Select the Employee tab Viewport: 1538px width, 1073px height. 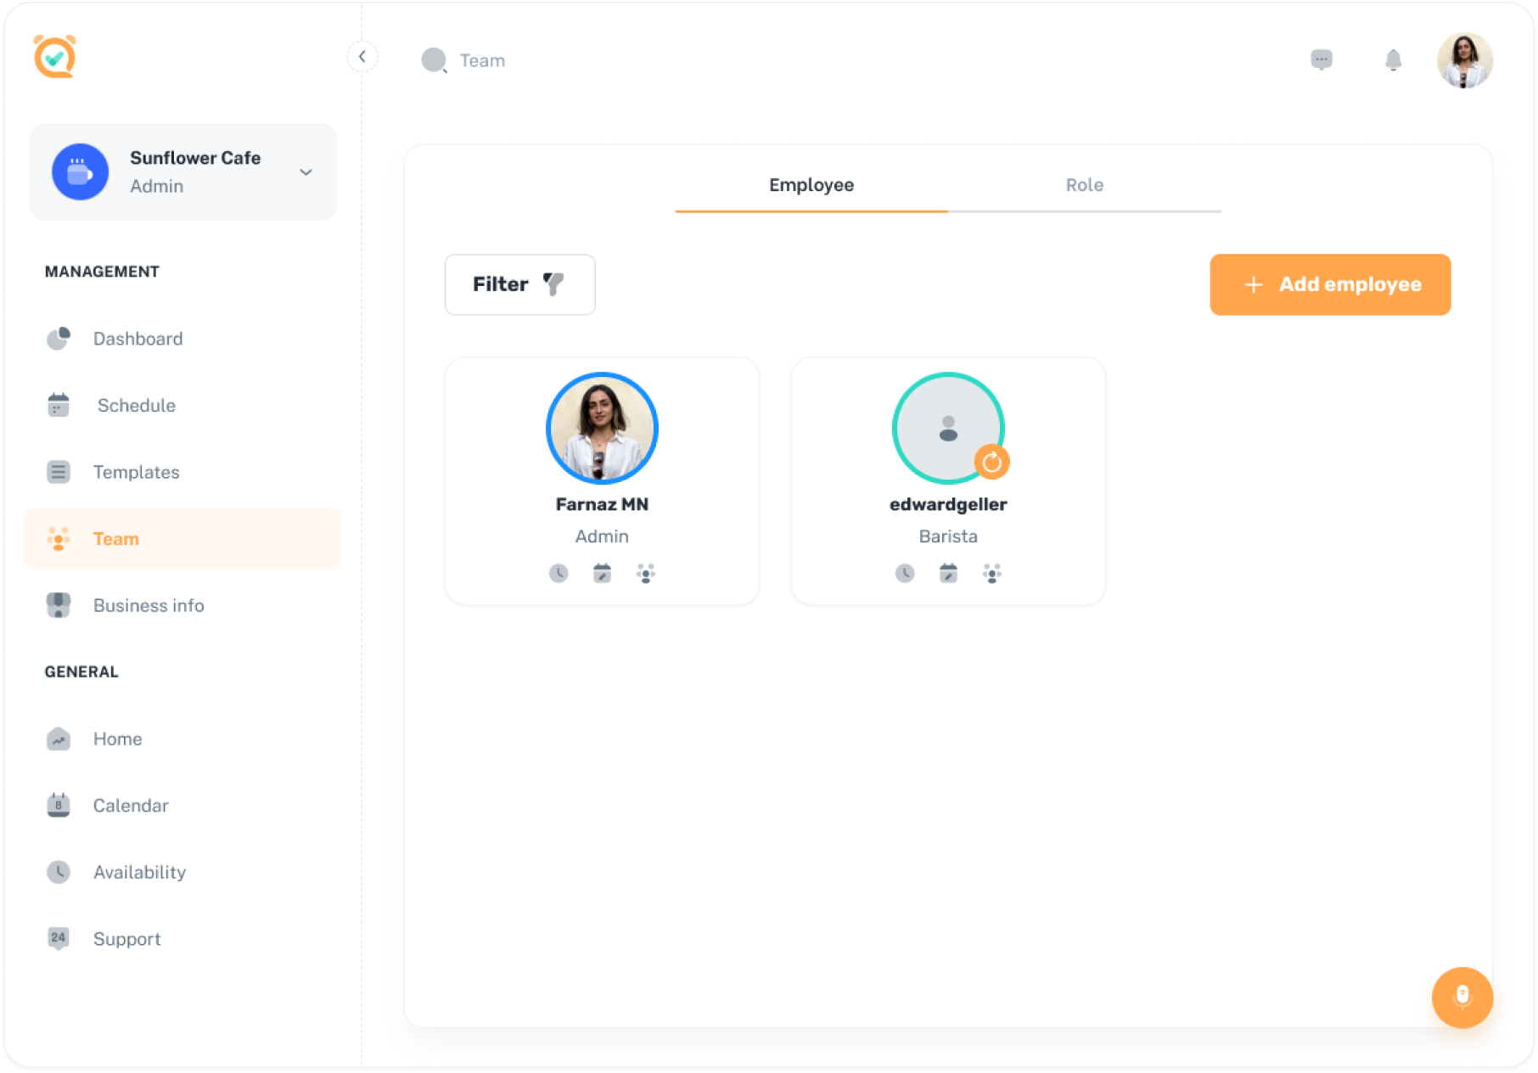(811, 185)
